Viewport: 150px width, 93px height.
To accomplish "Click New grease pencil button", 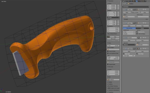I will coord(115,37).
